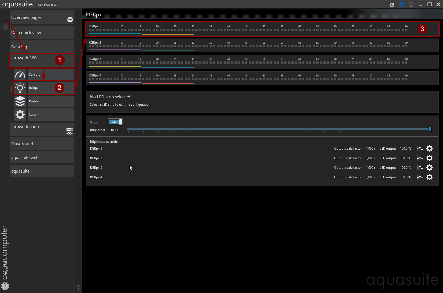Click the Brightness slider handle

[430, 129]
